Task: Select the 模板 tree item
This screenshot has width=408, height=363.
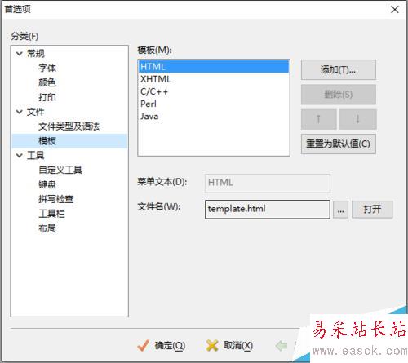Action: (69, 141)
